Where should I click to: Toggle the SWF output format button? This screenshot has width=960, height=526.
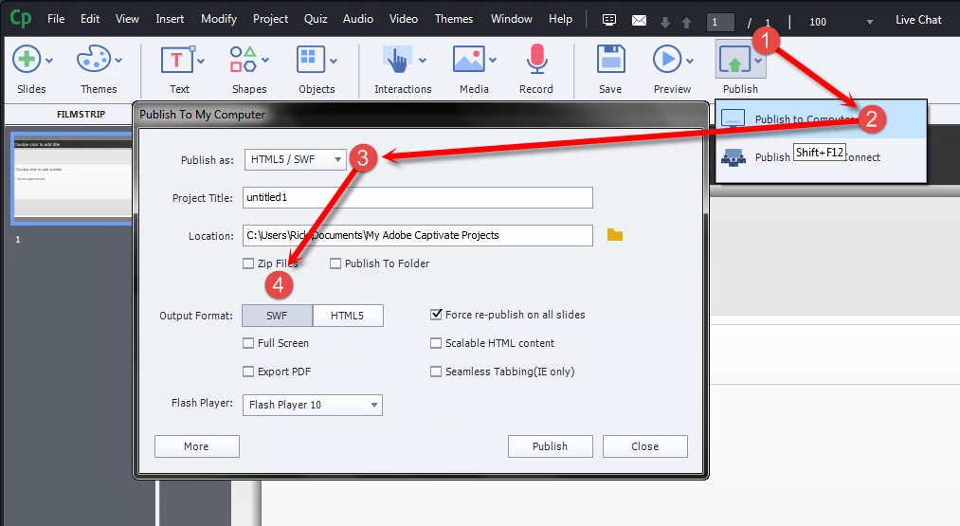click(x=277, y=316)
